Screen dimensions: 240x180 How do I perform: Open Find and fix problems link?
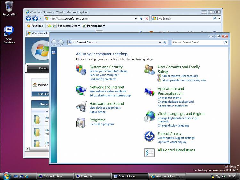pos(103,79)
